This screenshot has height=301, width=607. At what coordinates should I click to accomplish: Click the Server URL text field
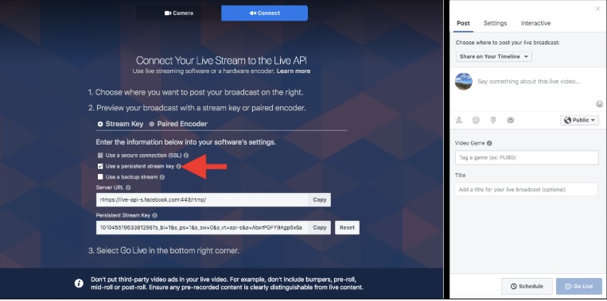pyautogui.click(x=202, y=200)
